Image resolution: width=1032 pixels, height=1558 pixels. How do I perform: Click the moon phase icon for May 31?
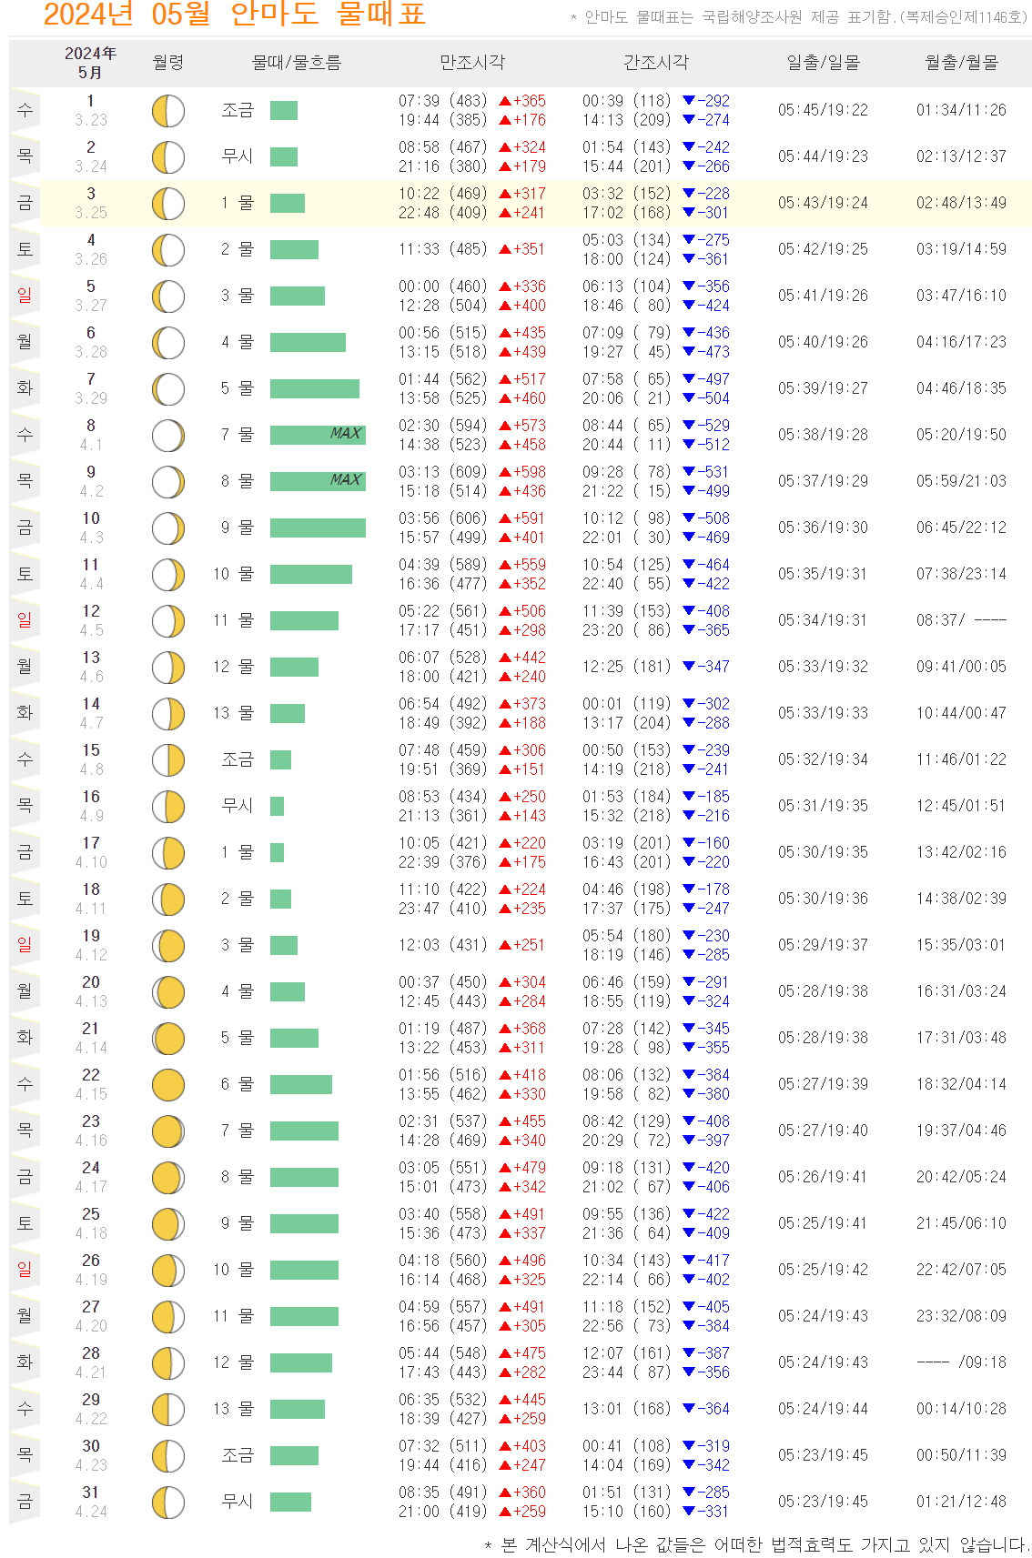(x=168, y=1503)
